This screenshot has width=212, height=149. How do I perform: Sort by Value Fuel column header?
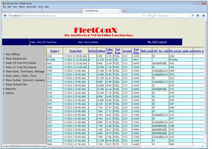(x=109, y=51)
